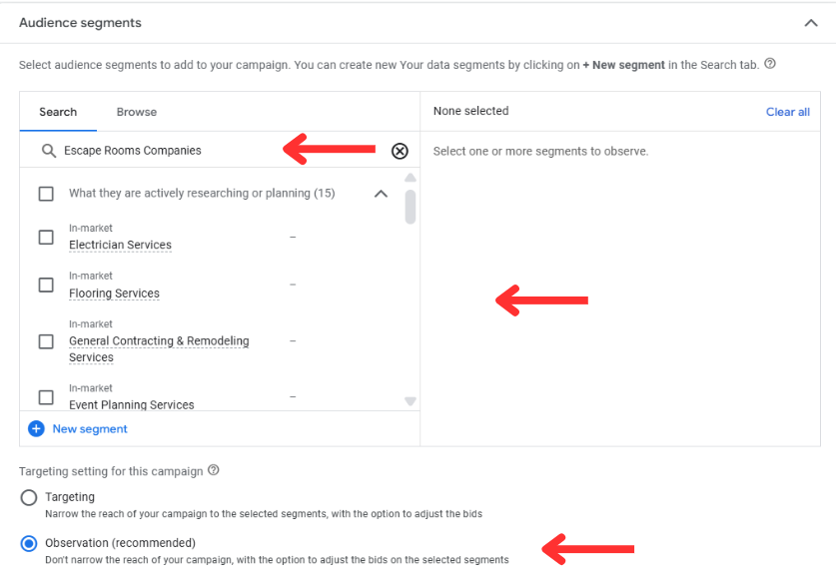Check General Contracting & Remodeling Services
This screenshot has width=836, height=587.
click(x=46, y=341)
